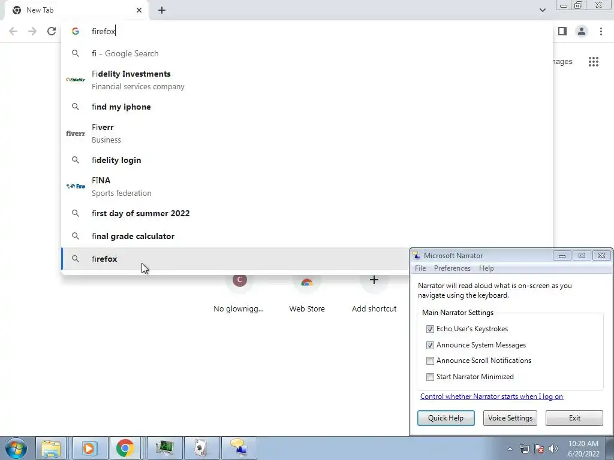The image size is (614, 460).
Task: Click Narrator's Exit button
Action: coord(574,417)
